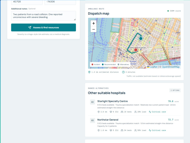Click the location pin icon by 2.6 km
190x143 pixels.
click(98, 112)
